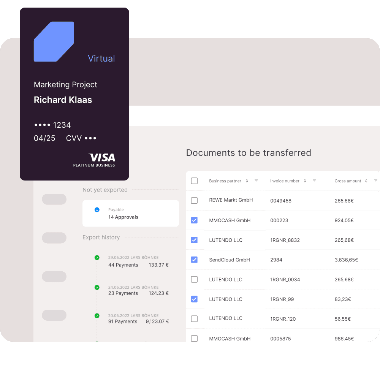Click the blue logo on the virtual card
Image resolution: width=380 pixels, height=380 pixels.
[x=54, y=42]
